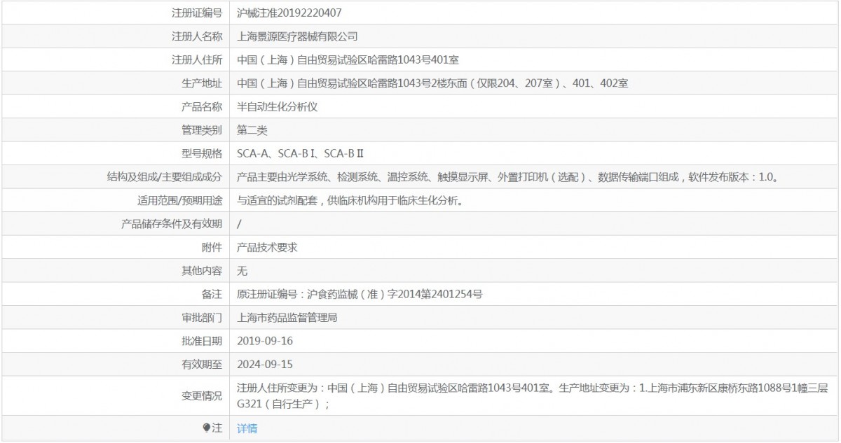This screenshot has width=841, height=443.
Task: Open the 详情 link in the 注 row
Action: click(x=247, y=428)
